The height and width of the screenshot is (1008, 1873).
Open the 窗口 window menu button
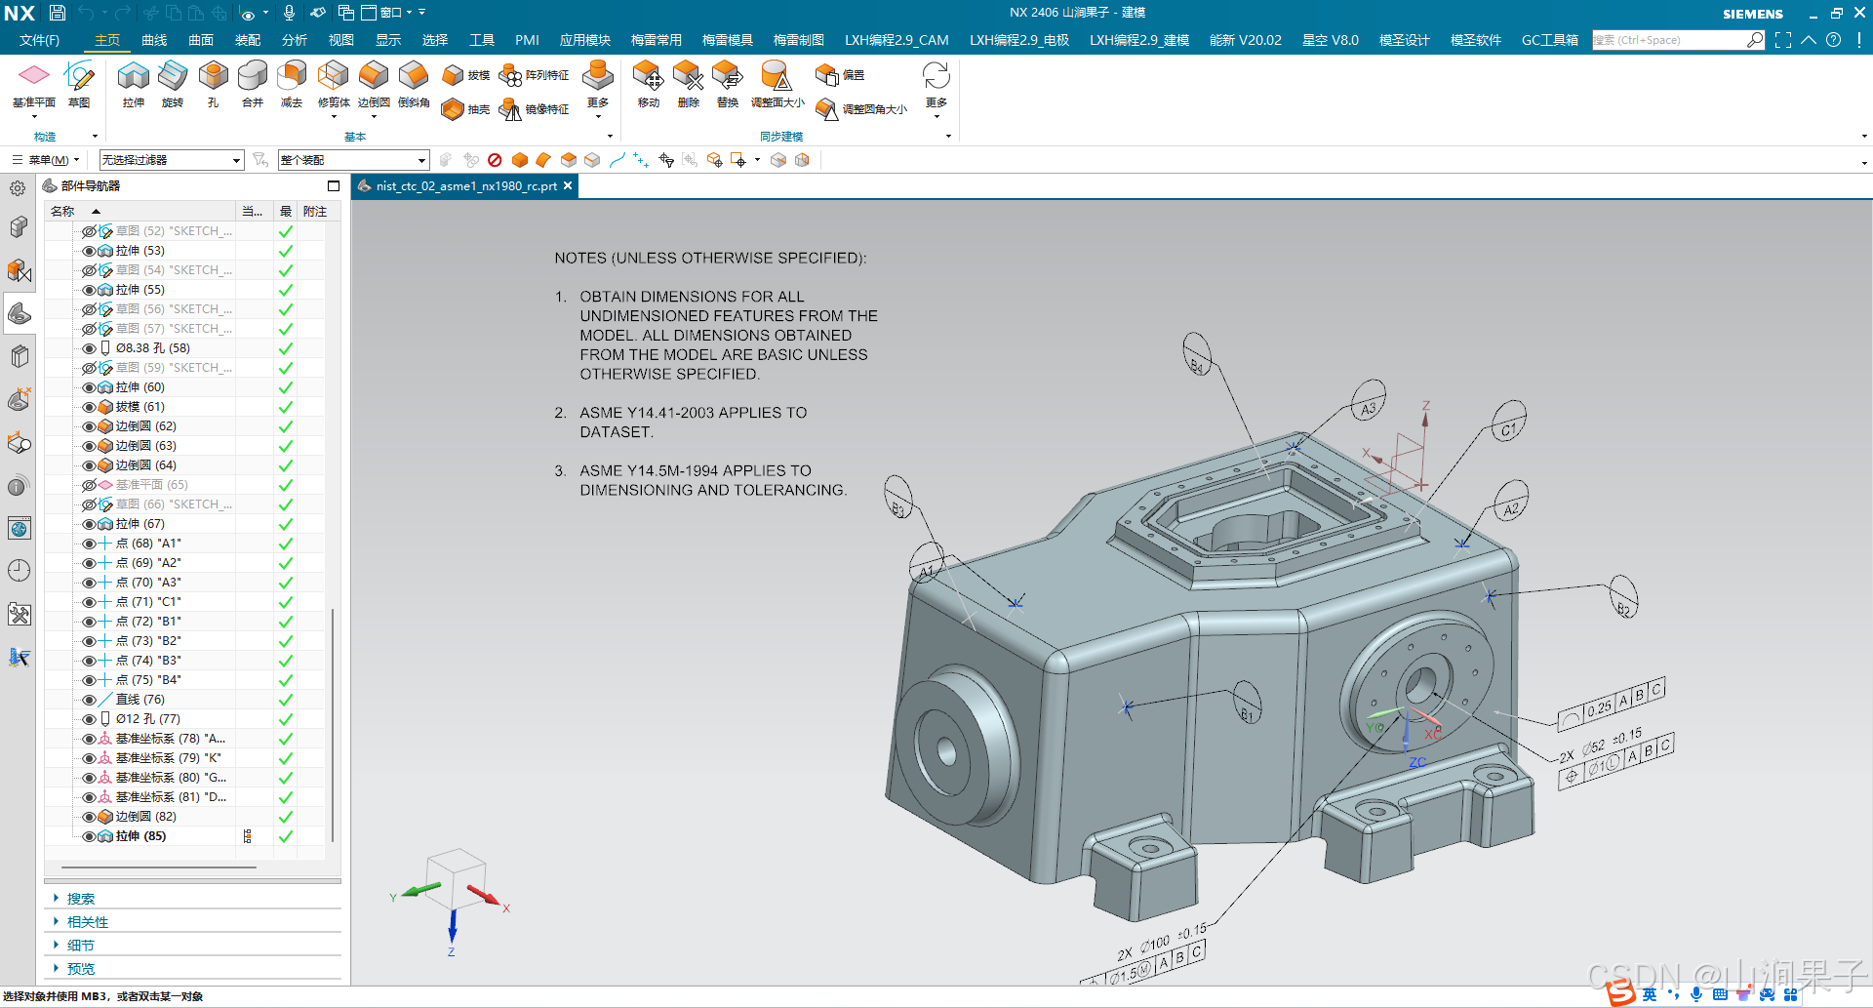[388, 13]
